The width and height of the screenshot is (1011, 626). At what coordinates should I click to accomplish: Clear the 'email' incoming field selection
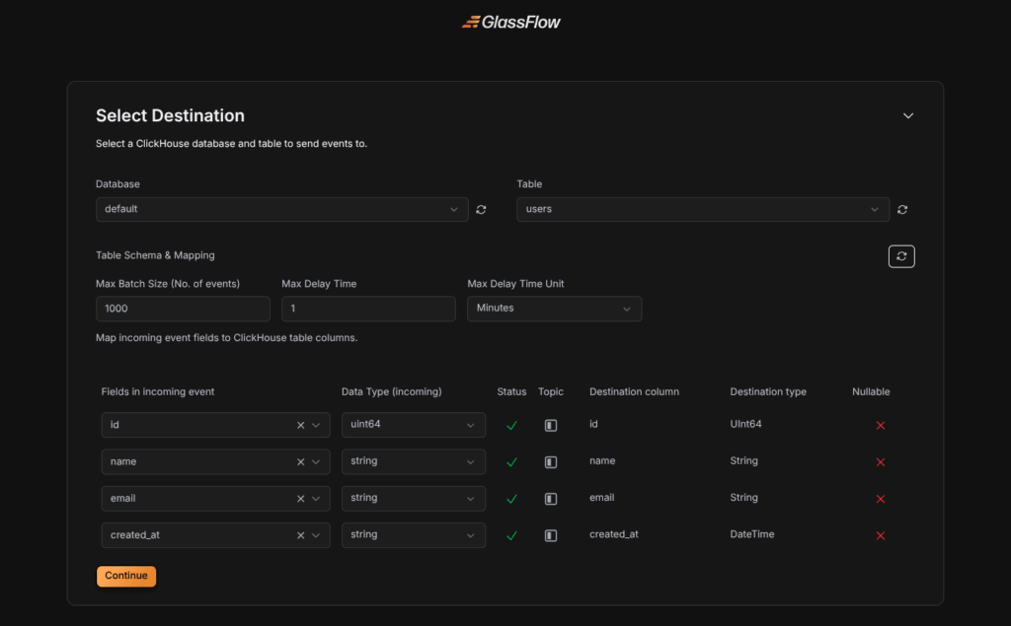pyautogui.click(x=301, y=499)
